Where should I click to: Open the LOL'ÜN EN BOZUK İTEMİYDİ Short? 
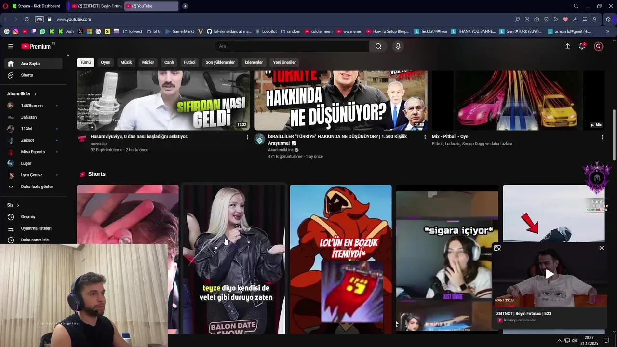click(341, 259)
